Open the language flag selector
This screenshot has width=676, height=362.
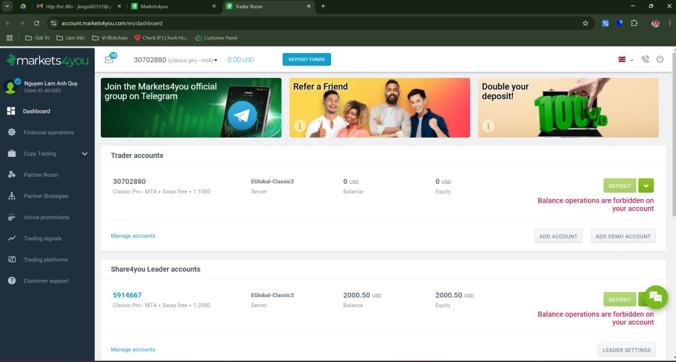point(626,59)
